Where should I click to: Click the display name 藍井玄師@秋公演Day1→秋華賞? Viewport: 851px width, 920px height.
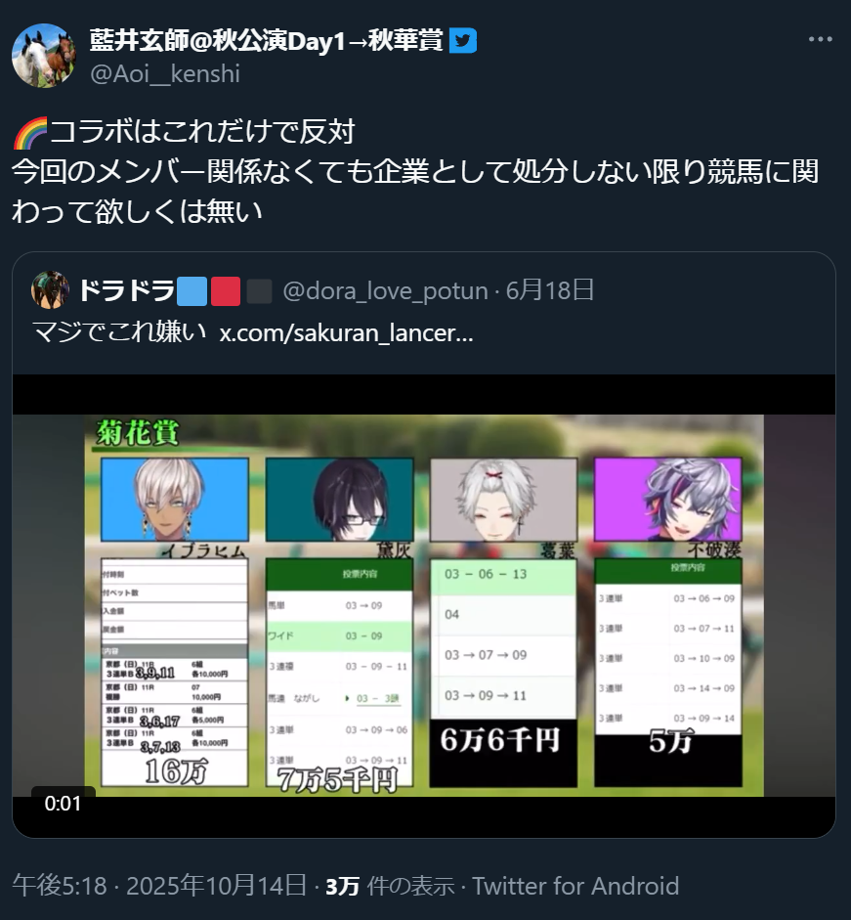point(267,40)
